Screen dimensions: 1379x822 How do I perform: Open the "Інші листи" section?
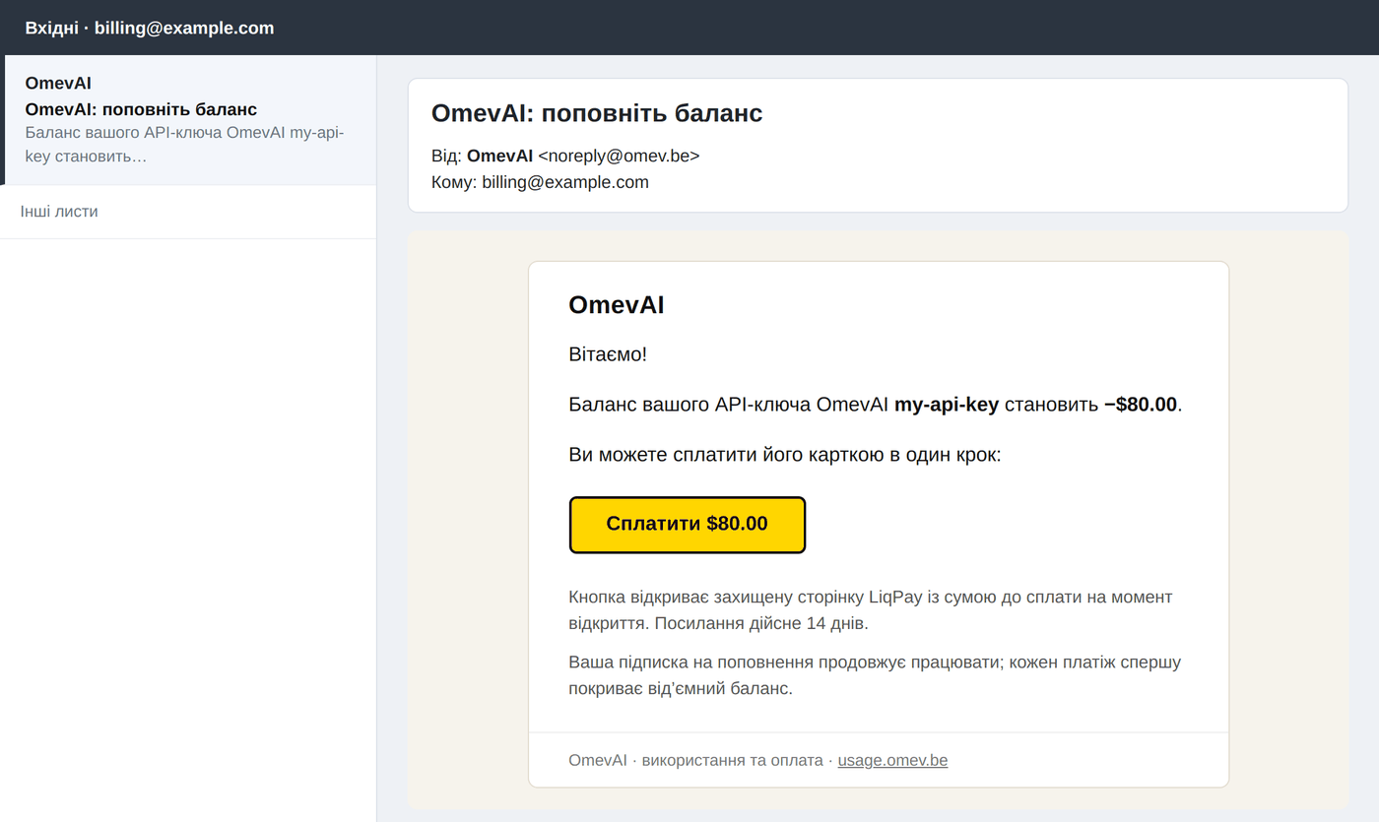tap(188, 212)
